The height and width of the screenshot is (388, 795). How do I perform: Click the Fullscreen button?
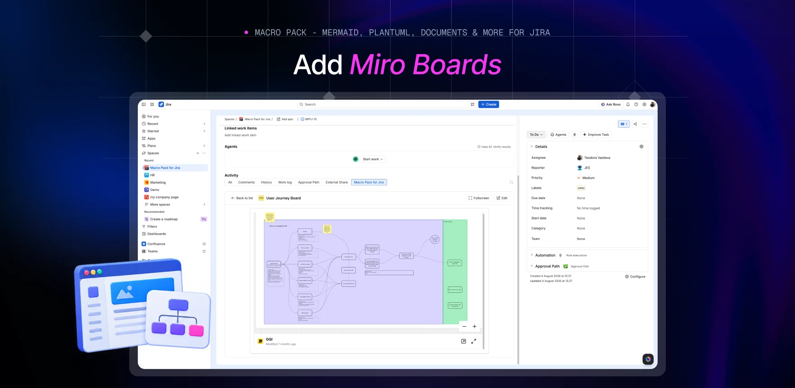[479, 198]
